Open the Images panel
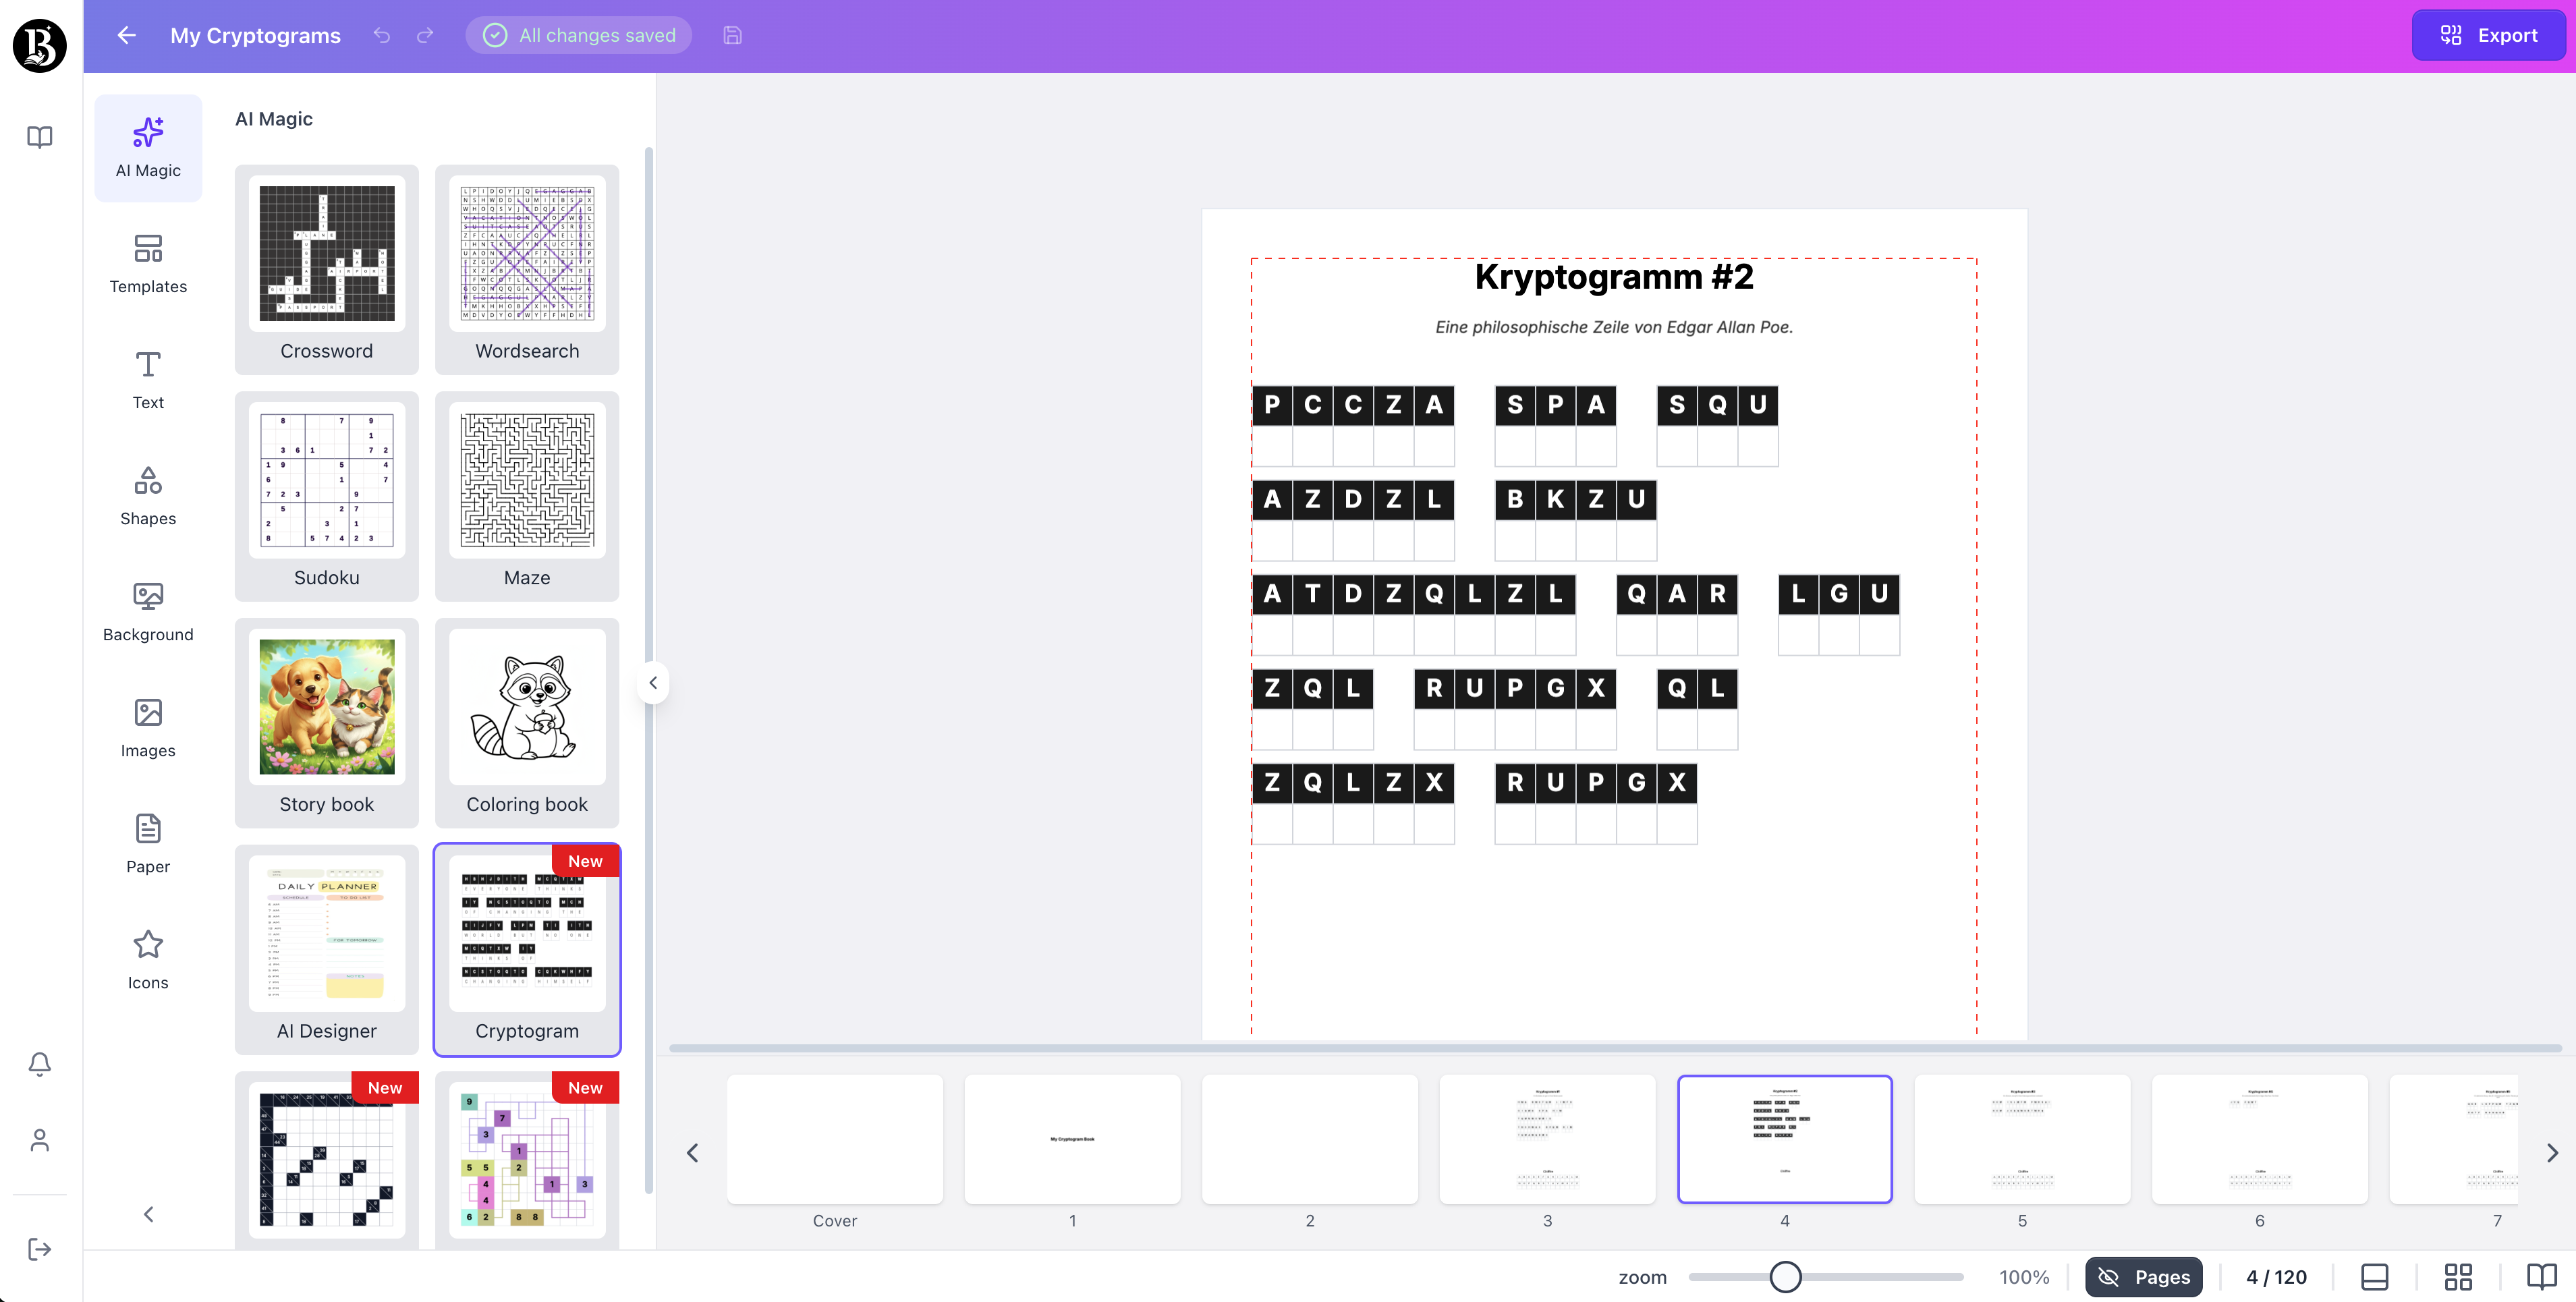Viewport: 2576px width, 1302px height. 147,727
